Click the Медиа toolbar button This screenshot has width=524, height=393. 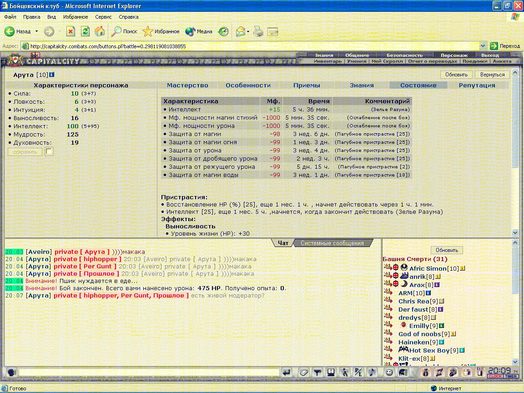pyautogui.click(x=199, y=31)
